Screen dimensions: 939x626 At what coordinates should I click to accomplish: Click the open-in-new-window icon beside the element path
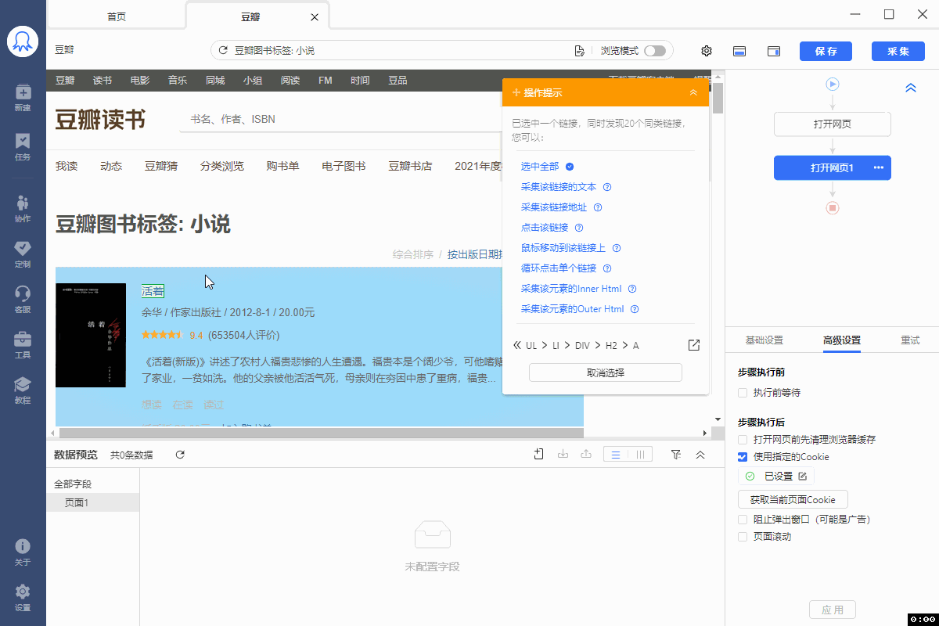(x=693, y=345)
